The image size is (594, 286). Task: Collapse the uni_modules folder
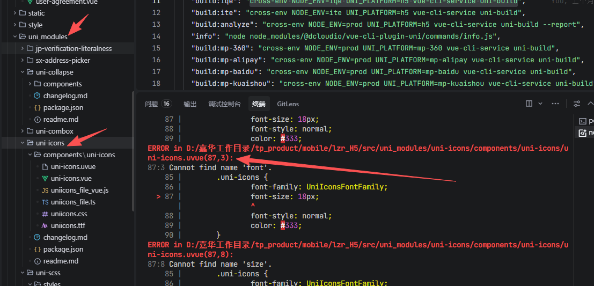click(47, 36)
